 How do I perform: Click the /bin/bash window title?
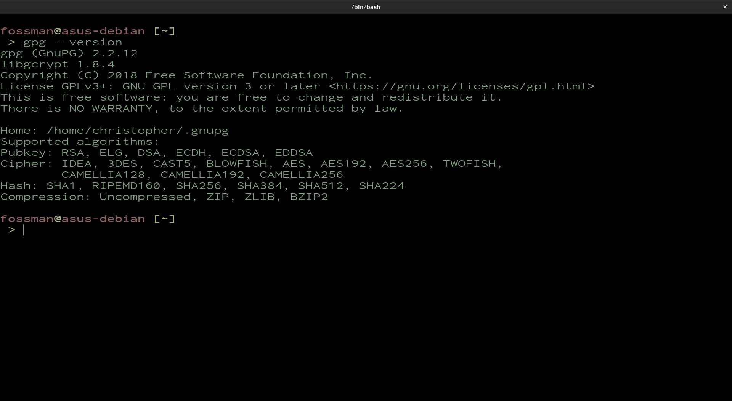click(x=366, y=7)
